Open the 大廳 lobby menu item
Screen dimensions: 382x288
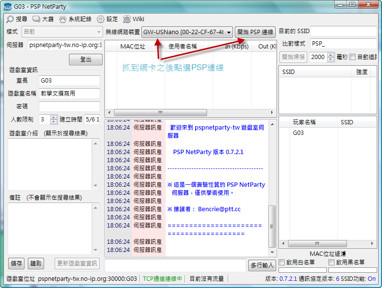click(x=48, y=19)
